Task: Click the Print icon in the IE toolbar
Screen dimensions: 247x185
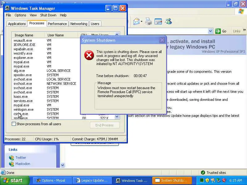Action: [x=149, y=21]
